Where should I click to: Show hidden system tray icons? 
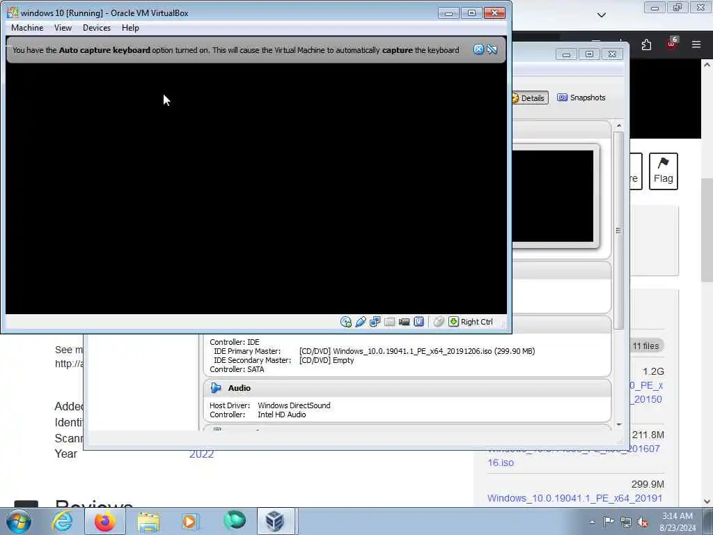[592, 522]
